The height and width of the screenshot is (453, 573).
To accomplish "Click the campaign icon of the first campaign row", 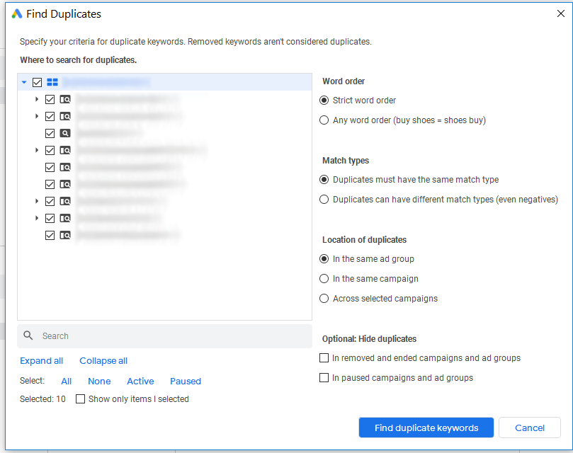I will tap(65, 99).
